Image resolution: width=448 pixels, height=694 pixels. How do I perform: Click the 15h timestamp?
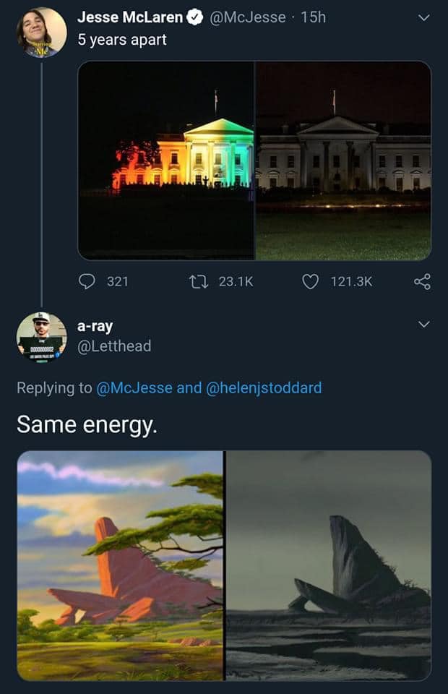(x=313, y=17)
